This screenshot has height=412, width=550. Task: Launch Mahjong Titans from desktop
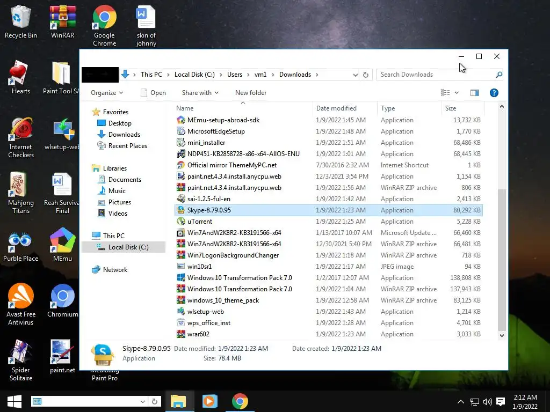[21, 193]
